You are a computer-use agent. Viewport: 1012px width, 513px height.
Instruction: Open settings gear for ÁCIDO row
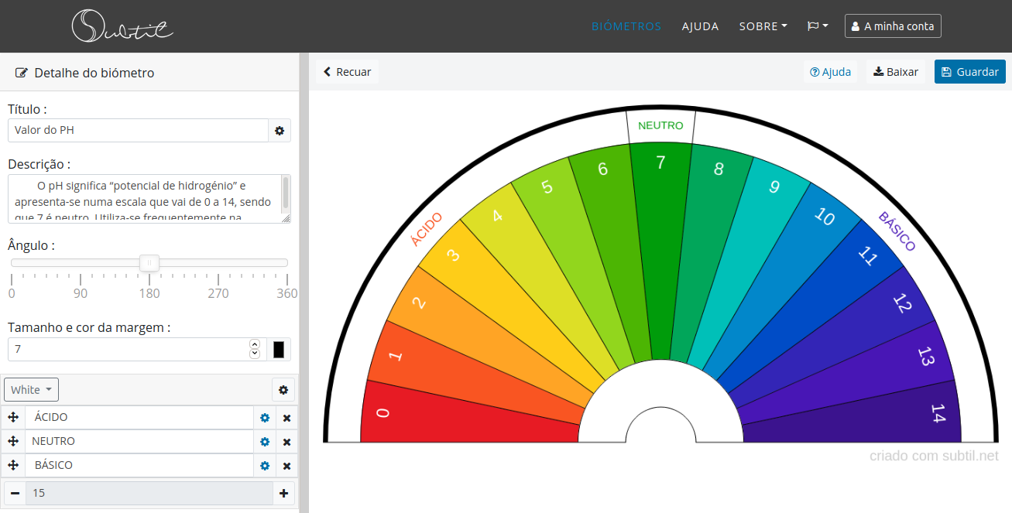pos(265,418)
